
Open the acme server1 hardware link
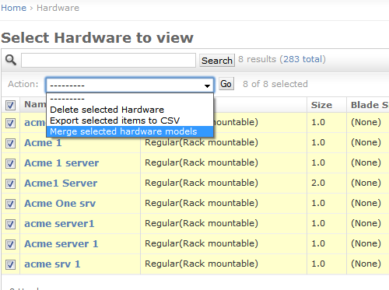pyautogui.click(x=59, y=224)
